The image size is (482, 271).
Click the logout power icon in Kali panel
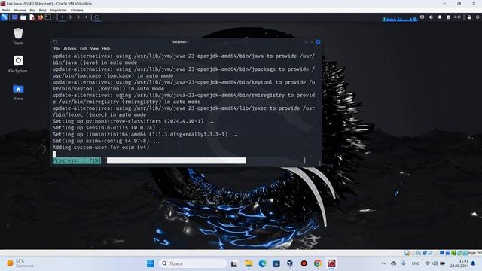pos(477,17)
